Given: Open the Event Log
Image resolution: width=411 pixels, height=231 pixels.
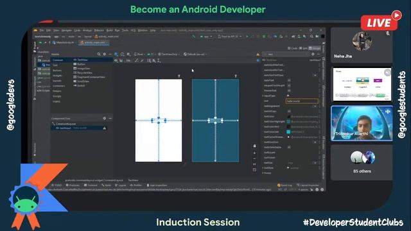Looking at the screenshot, I should coord(284,185).
